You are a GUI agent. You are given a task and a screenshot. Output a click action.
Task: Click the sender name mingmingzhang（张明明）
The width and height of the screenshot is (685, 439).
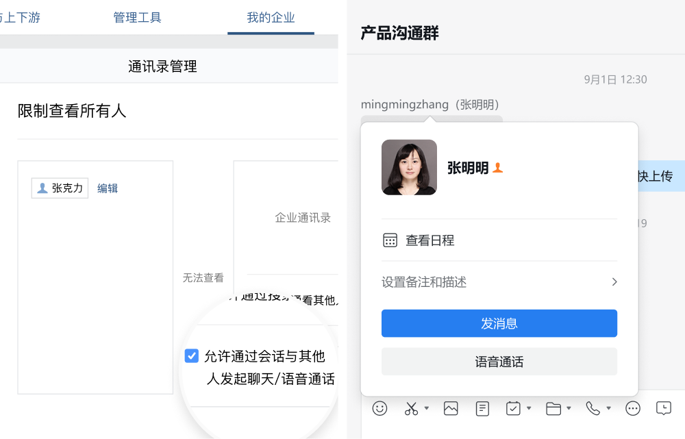(430, 105)
